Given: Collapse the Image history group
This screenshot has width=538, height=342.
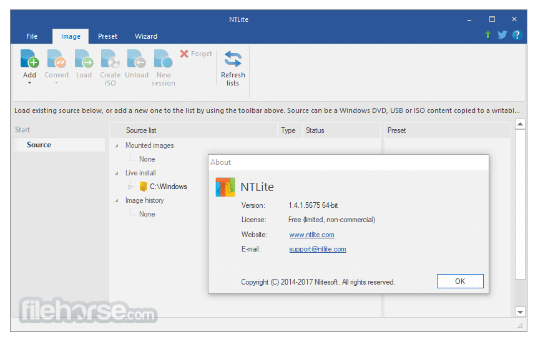Looking at the screenshot, I should point(117,201).
